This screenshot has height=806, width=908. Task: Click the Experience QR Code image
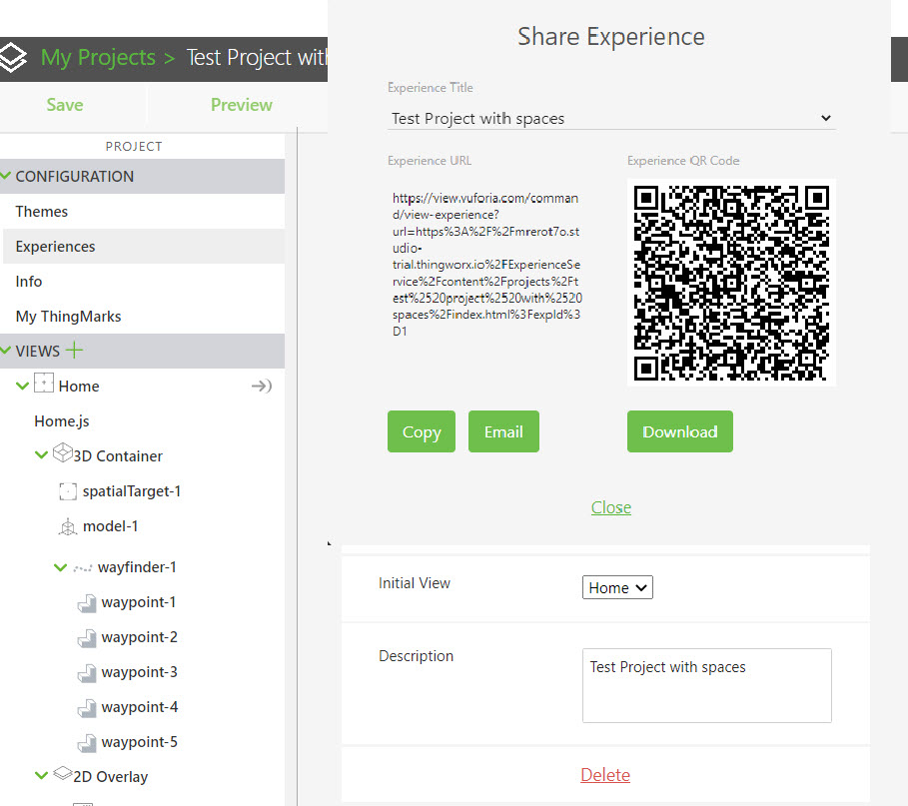coord(731,283)
